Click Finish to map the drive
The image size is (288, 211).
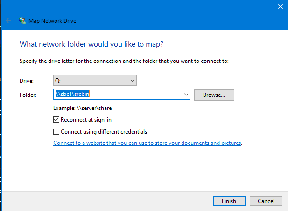pyautogui.click(x=229, y=201)
